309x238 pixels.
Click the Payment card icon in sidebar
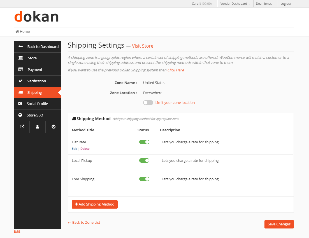(20, 69)
